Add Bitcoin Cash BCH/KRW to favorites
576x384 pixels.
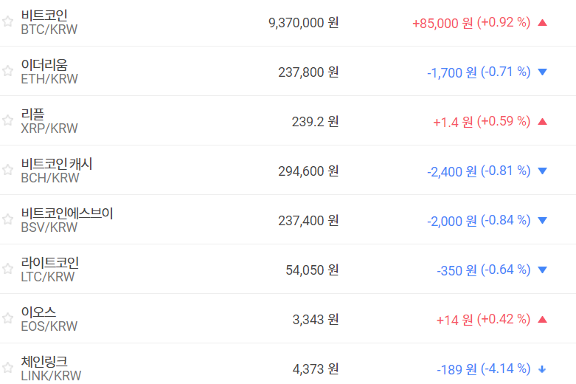click(x=7, y=170)
